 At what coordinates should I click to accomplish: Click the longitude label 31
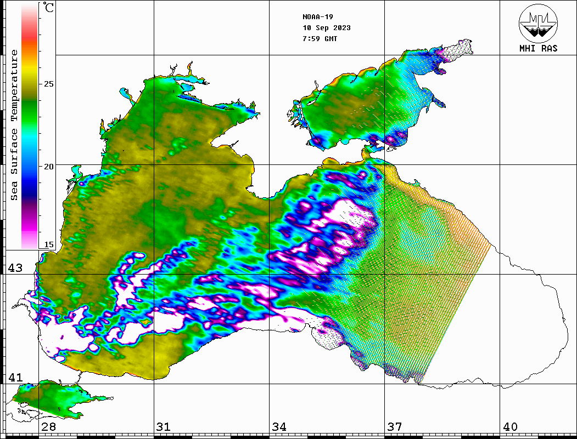coord(163,427)
